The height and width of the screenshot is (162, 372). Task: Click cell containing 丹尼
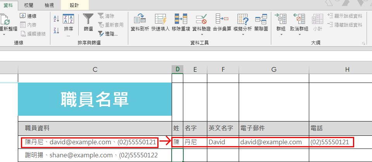pos(195,142)
